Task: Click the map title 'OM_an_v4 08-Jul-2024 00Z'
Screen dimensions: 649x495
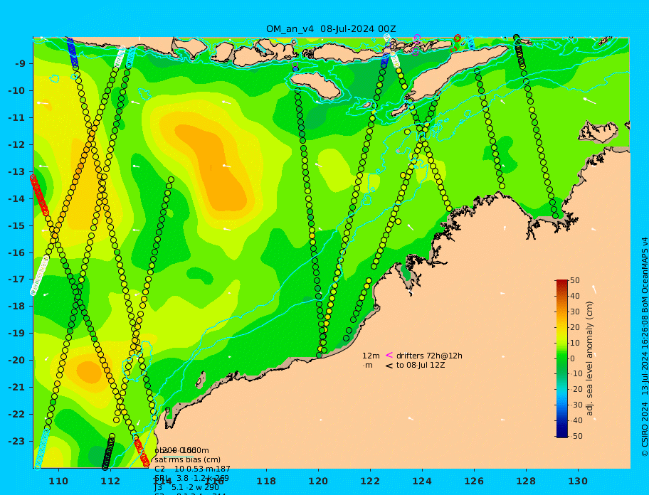Action: (x=331, y=29)
